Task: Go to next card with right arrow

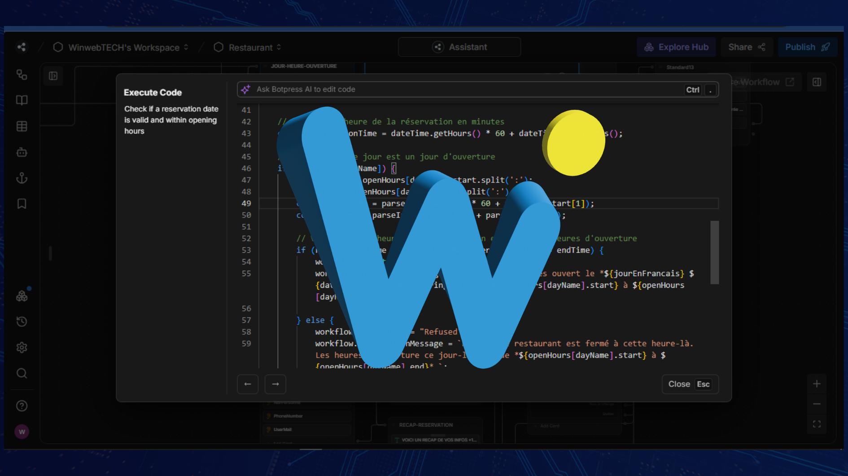Action: pyautogui.click(x=275, y=384)
